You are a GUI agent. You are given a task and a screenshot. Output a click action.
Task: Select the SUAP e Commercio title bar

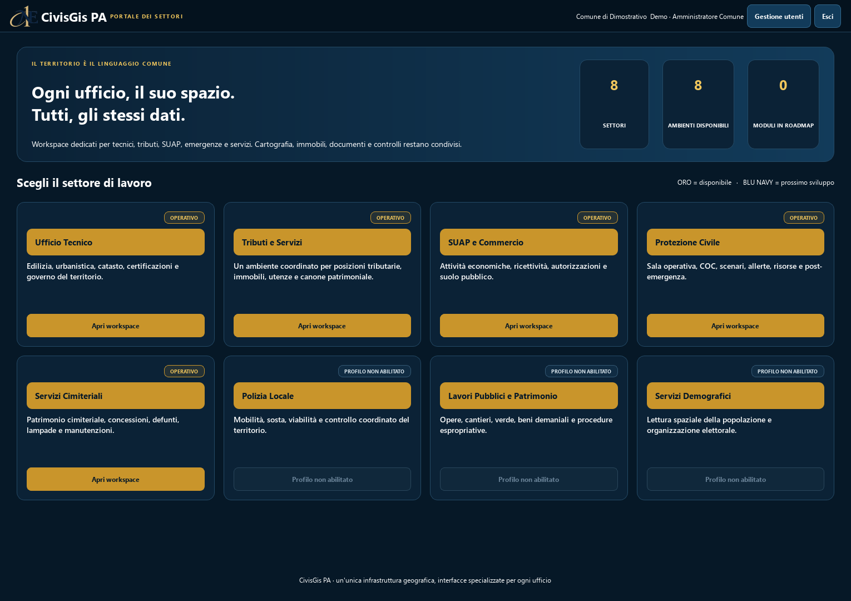(529, 242)
